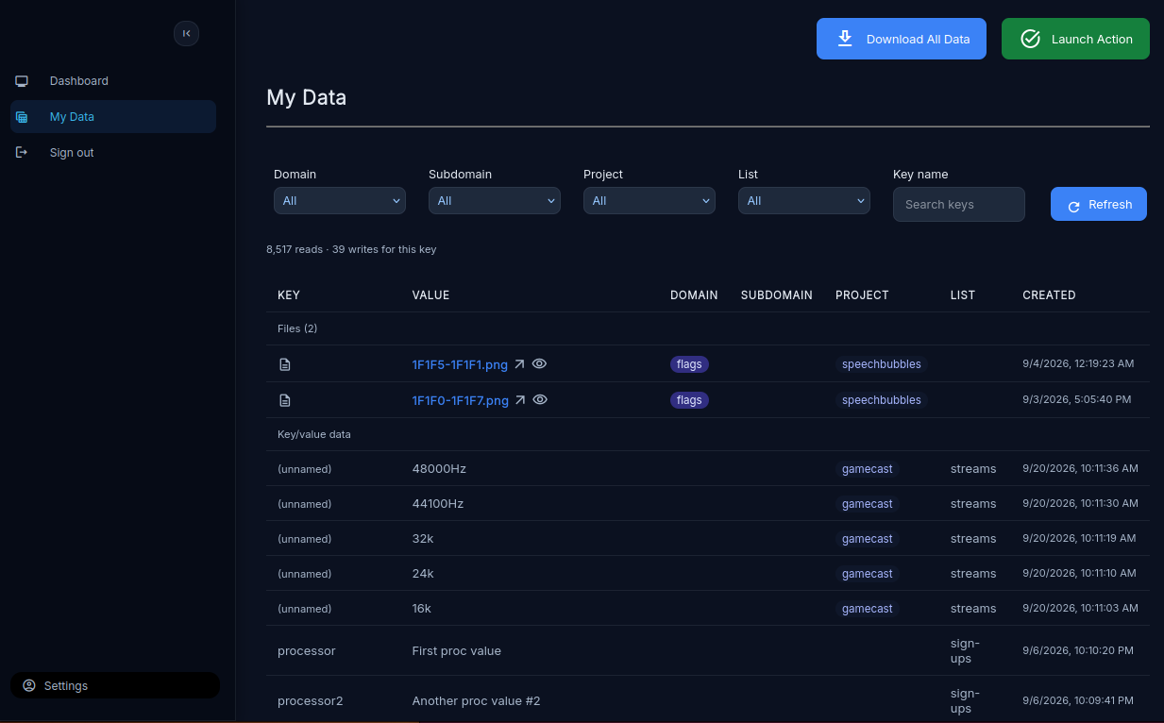Open Settings at sidebar bottom
1164x723 pixels.
[115, 685]
